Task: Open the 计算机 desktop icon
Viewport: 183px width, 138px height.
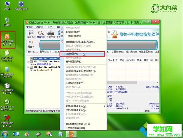Action: pyautogui.click(x=7, y=6)
